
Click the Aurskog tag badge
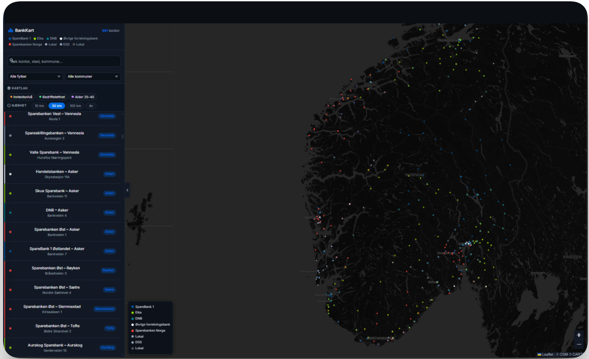[108, 348]
